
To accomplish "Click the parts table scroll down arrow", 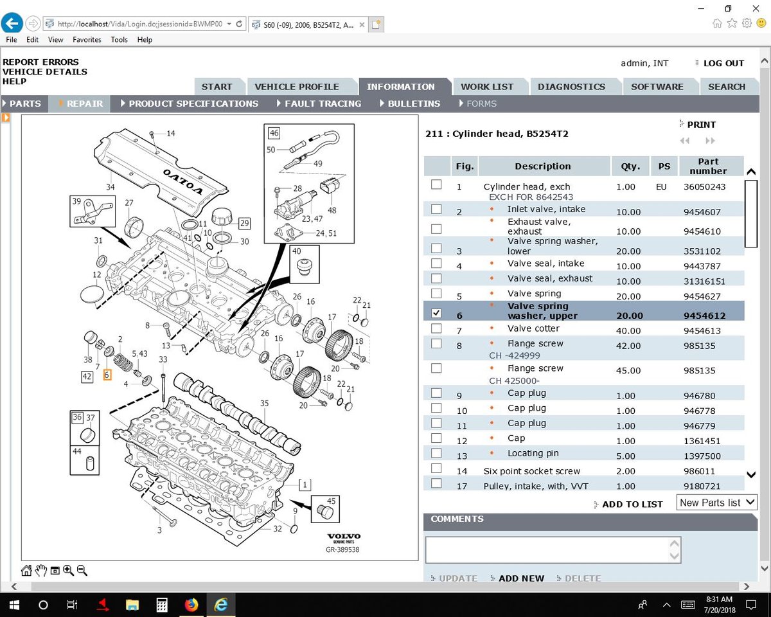I will click(750, 475).
